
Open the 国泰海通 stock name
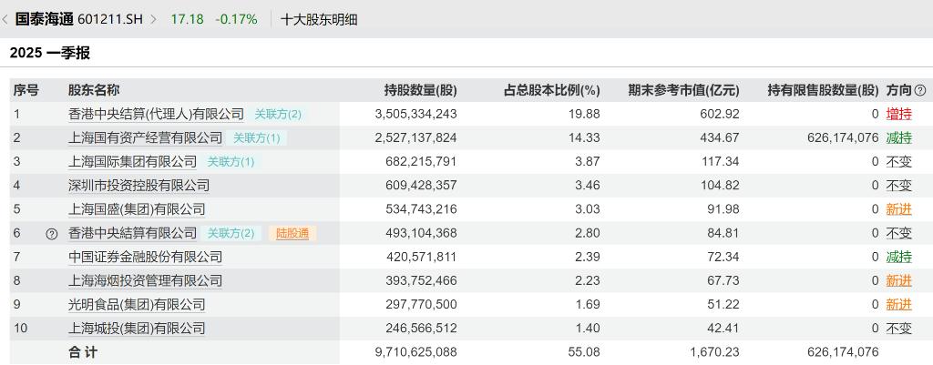44,19
